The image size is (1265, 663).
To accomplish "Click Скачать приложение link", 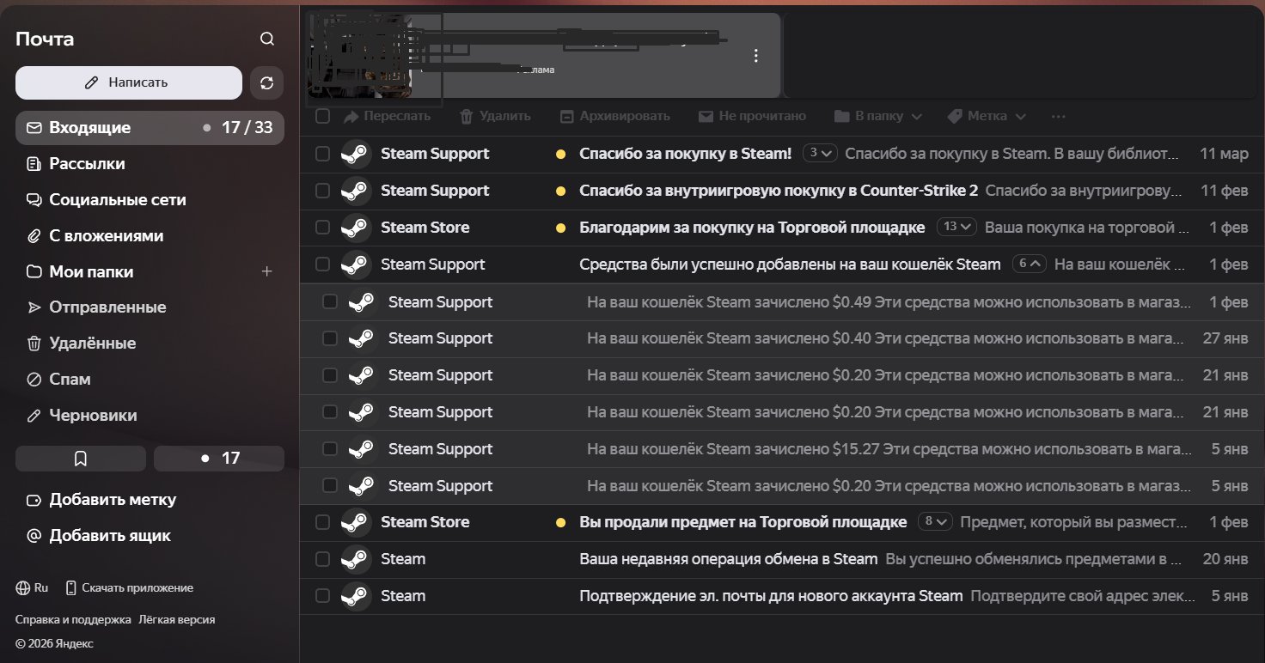I will (129, 588).
